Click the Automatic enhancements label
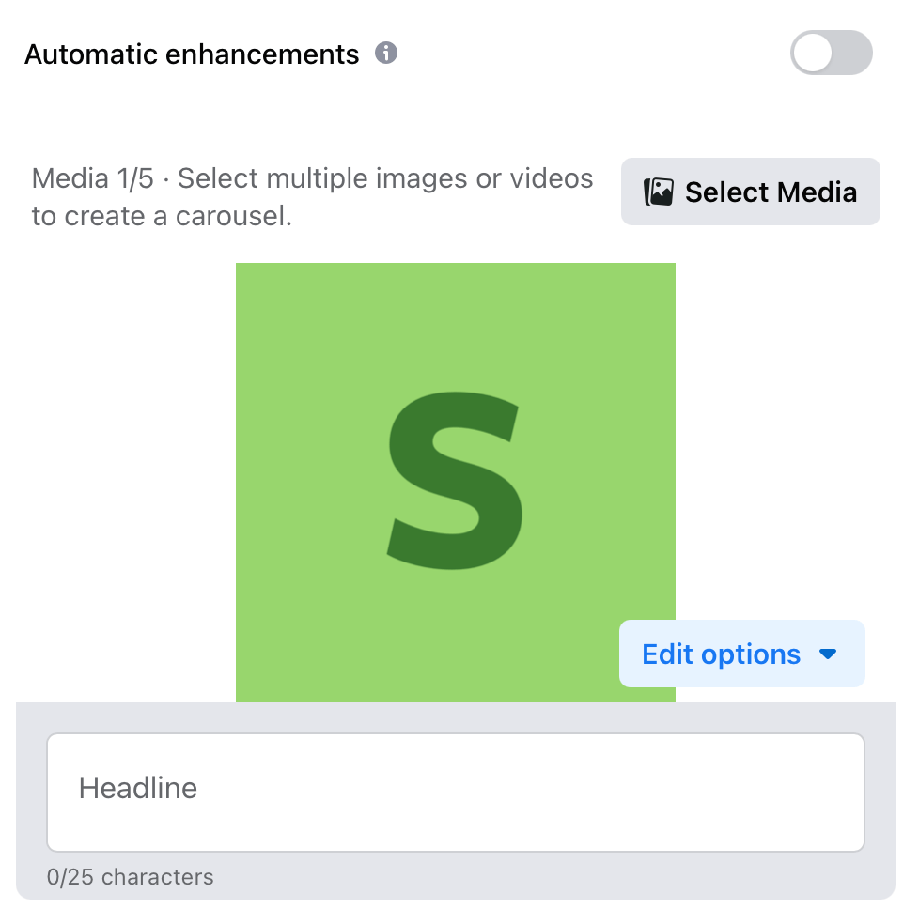Screen dimensions: 919x924 [x=192, y=54]
